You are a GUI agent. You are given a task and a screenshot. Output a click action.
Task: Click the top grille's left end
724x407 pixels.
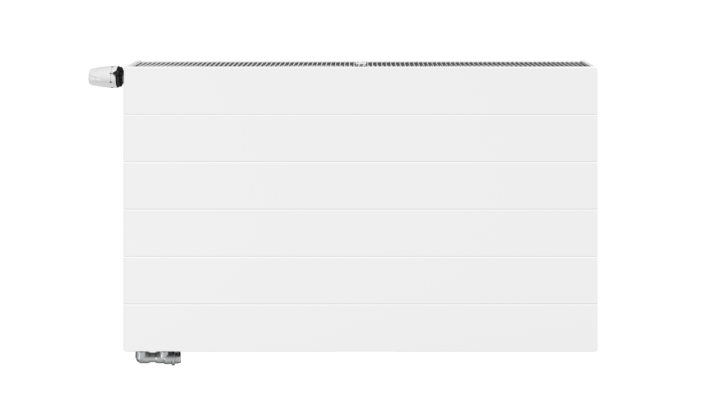coord(133,64)
